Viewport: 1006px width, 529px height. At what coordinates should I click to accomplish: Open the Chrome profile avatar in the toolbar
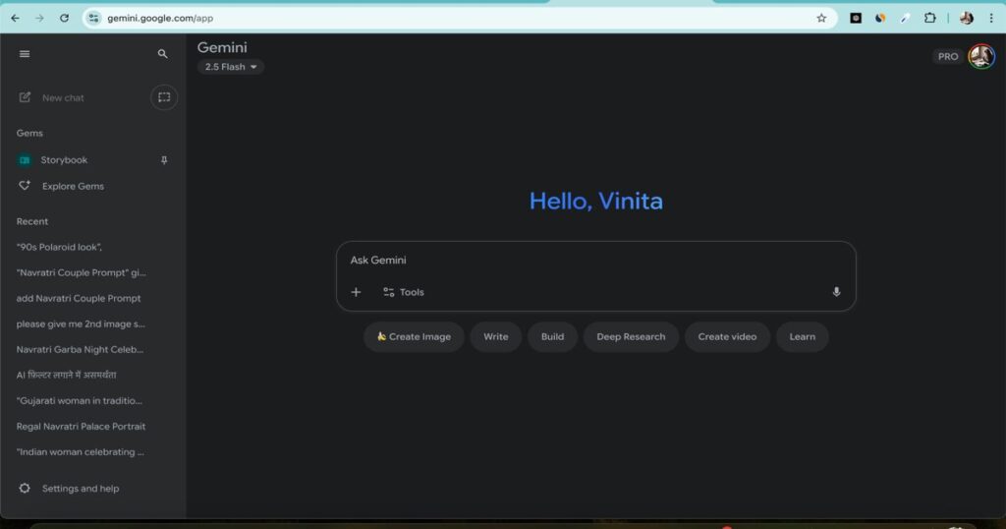[967, 18]
